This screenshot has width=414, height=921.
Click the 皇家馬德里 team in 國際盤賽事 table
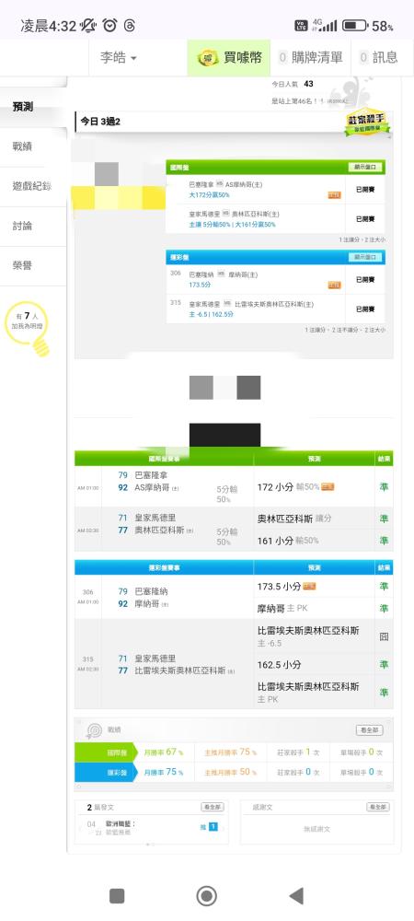pos(155,518)
